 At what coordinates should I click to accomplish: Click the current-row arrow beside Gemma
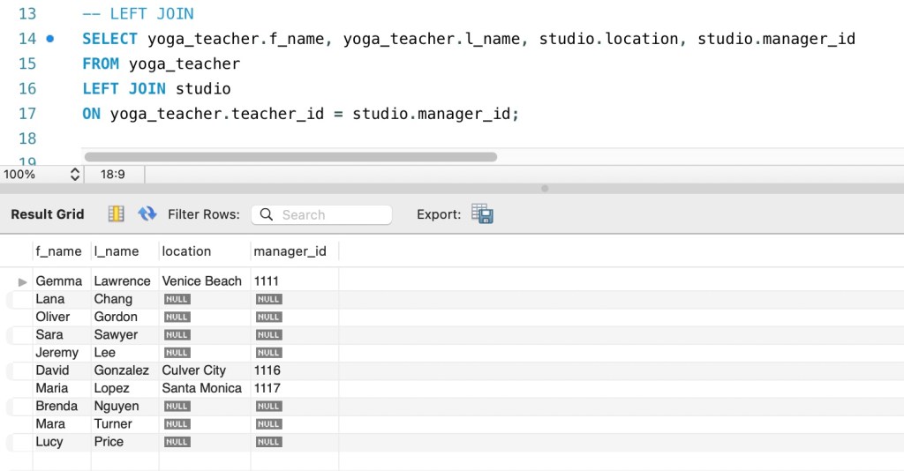pyautogui.click(x=23, y=281)
